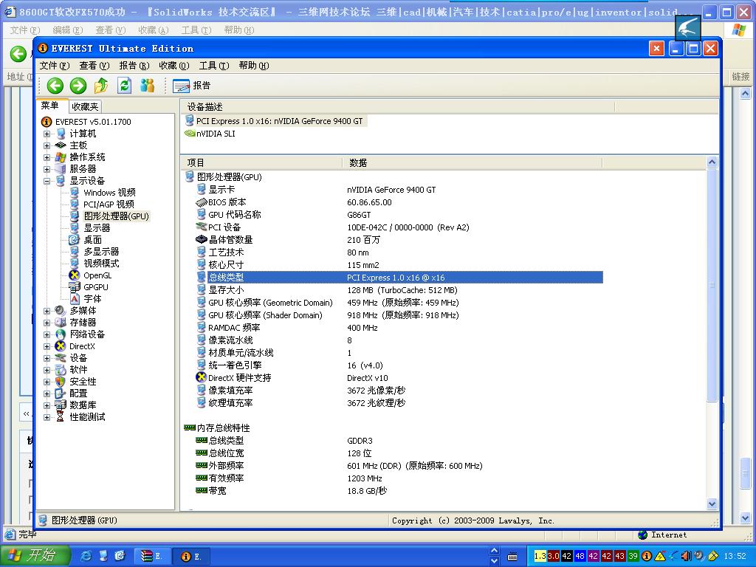Switch to the 收藏夹 tab
Image resolution: width=756 pixels, height=567 pixels.
pos(85,106)
